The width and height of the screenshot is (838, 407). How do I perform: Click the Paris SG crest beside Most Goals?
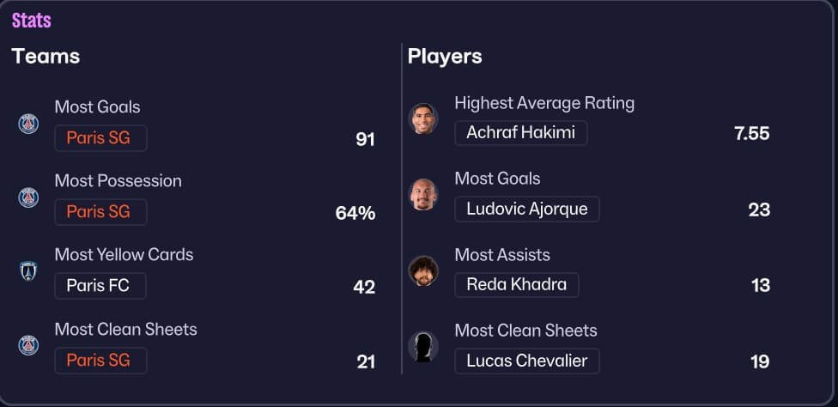click(x=28, y=124)
